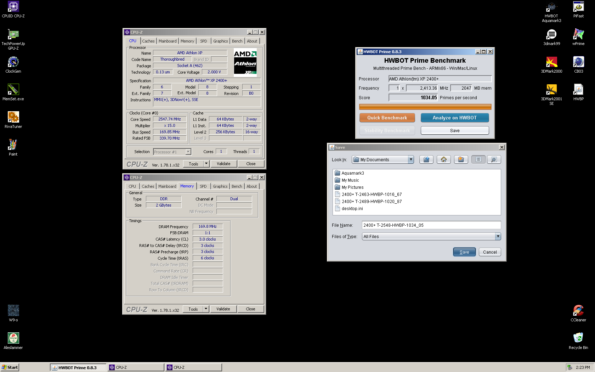Select the My Music folder in file list
The width and height of the screenshot is (595, 372).
pos(347,180)
